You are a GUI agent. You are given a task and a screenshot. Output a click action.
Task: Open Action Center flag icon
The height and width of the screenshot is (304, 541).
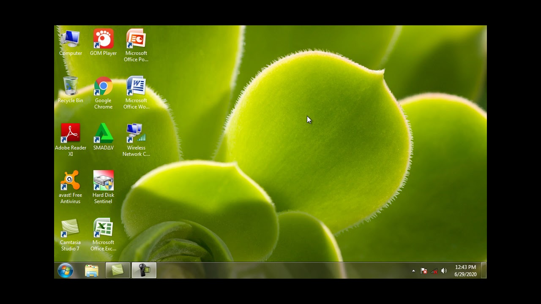click(x=424, y=271)
